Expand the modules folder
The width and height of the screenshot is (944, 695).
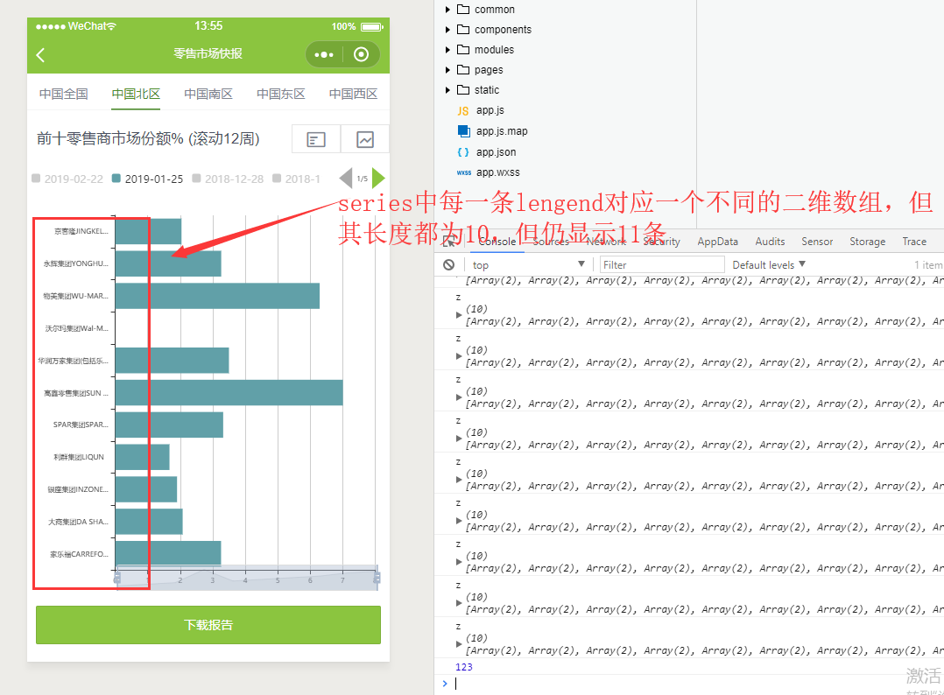click(447, 49)
